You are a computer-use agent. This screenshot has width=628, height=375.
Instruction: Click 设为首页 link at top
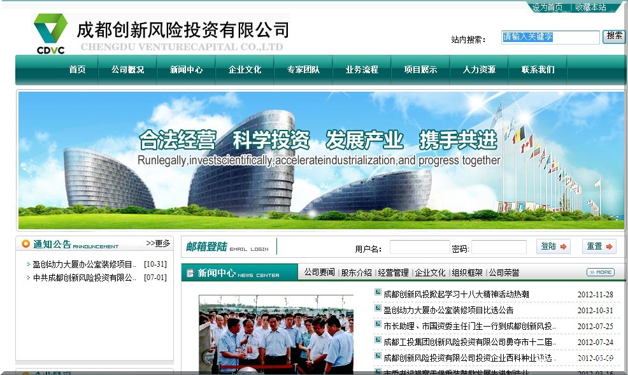point(547,7)
